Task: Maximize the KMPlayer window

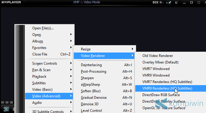Action: (192, 2)
